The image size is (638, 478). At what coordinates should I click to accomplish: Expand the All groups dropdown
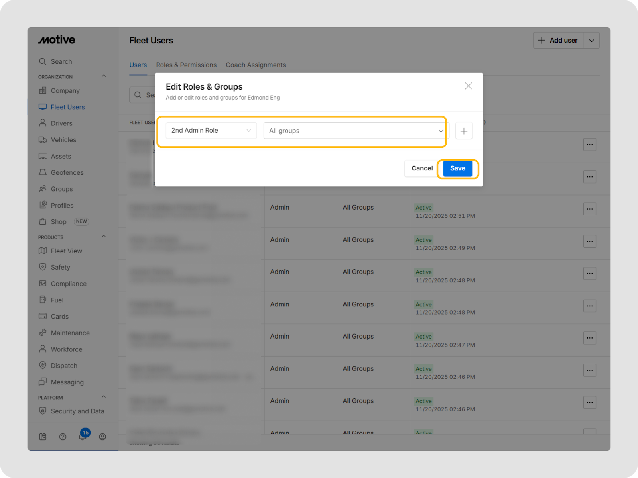356,131
